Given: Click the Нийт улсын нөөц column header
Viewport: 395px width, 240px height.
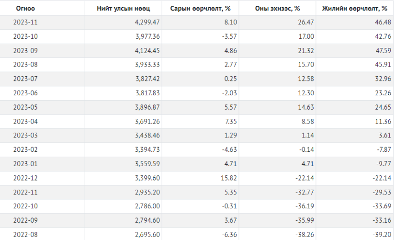Looking at the screenshot, I should pyautogui.click(x=123, y=9).
